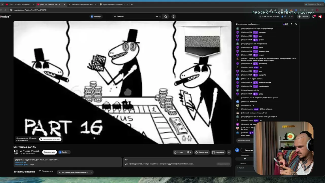Viewport: 325px width, 183px height.
Task: Open the rmf0.me link in description
Action: (x=21, y=162)
